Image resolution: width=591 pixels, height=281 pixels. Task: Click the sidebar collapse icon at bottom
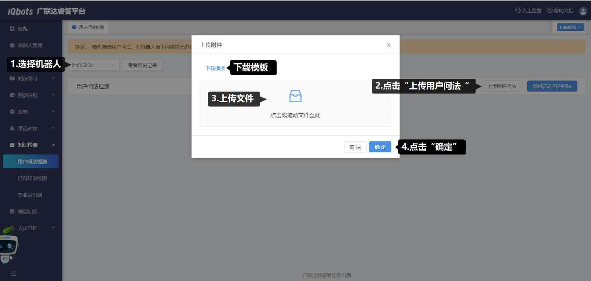(x=14, y=274)
